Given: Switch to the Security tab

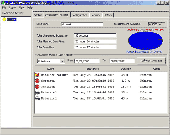Looking at the screenshot, I should (x=96, y=15).
